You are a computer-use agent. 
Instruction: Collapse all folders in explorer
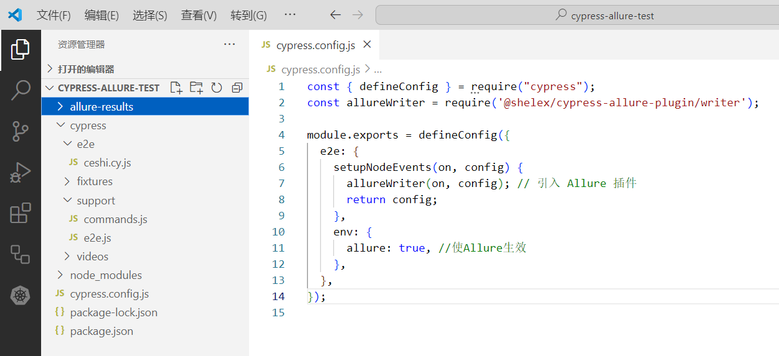point(237,88)
